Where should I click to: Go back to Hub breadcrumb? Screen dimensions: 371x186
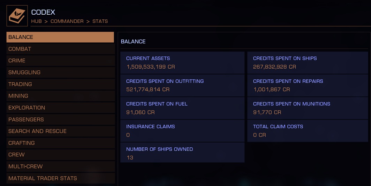coord(36,21)
